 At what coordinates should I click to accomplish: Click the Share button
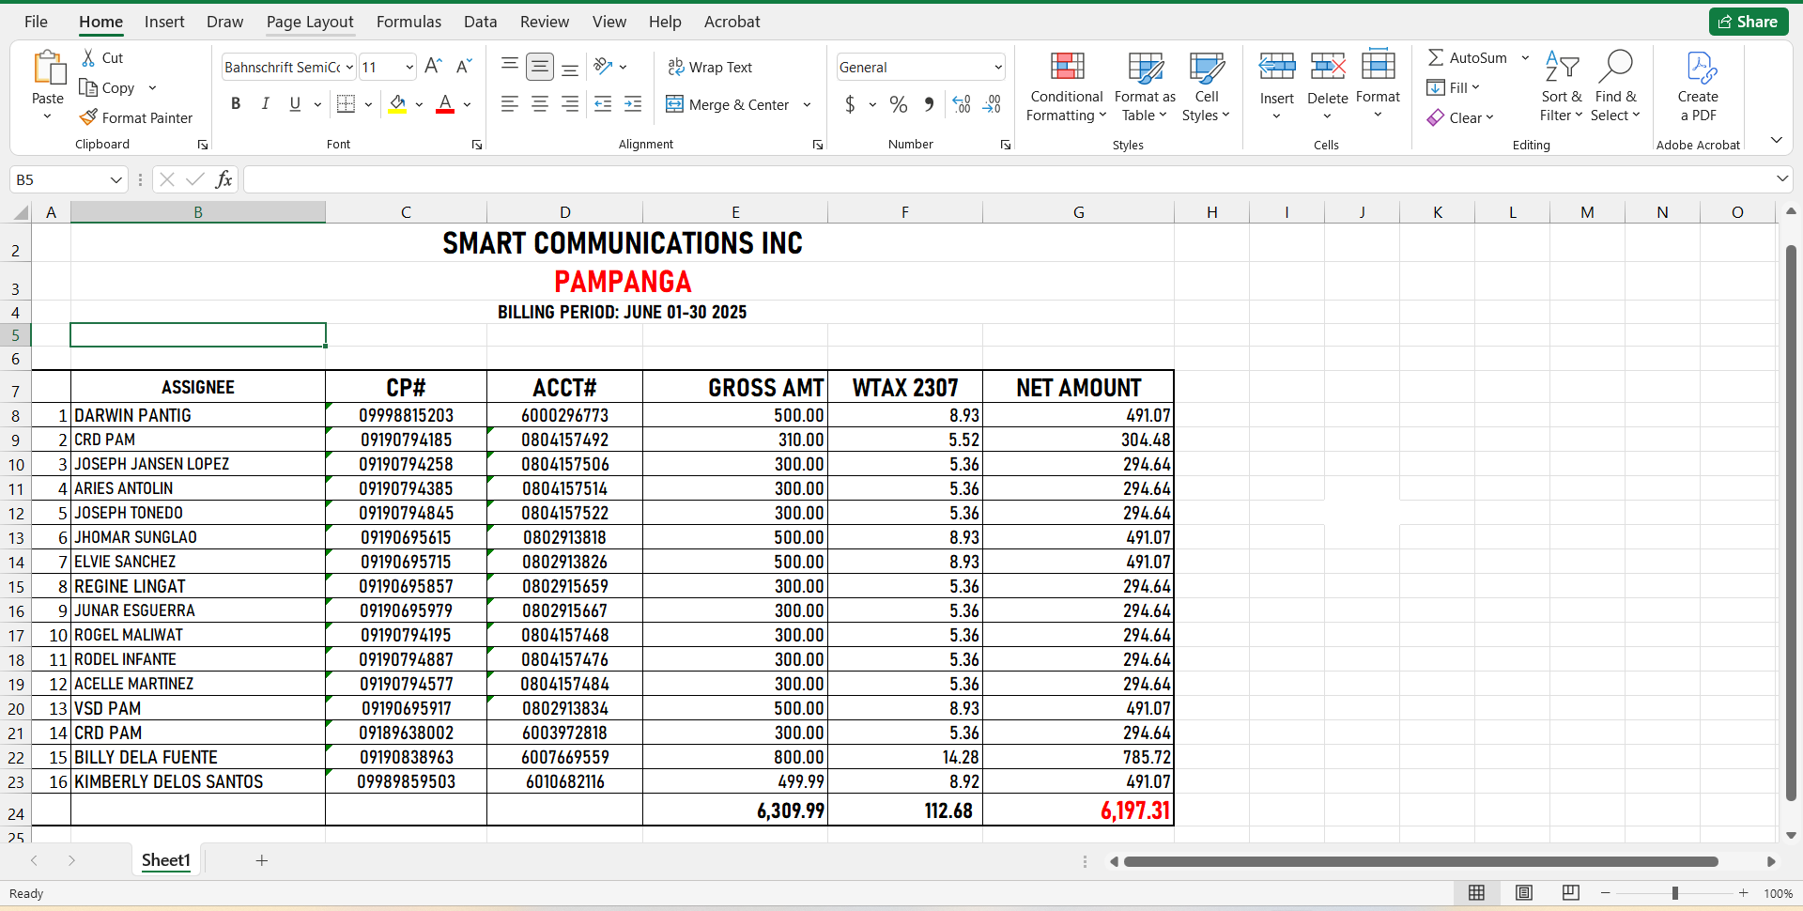click(1748, 22)
